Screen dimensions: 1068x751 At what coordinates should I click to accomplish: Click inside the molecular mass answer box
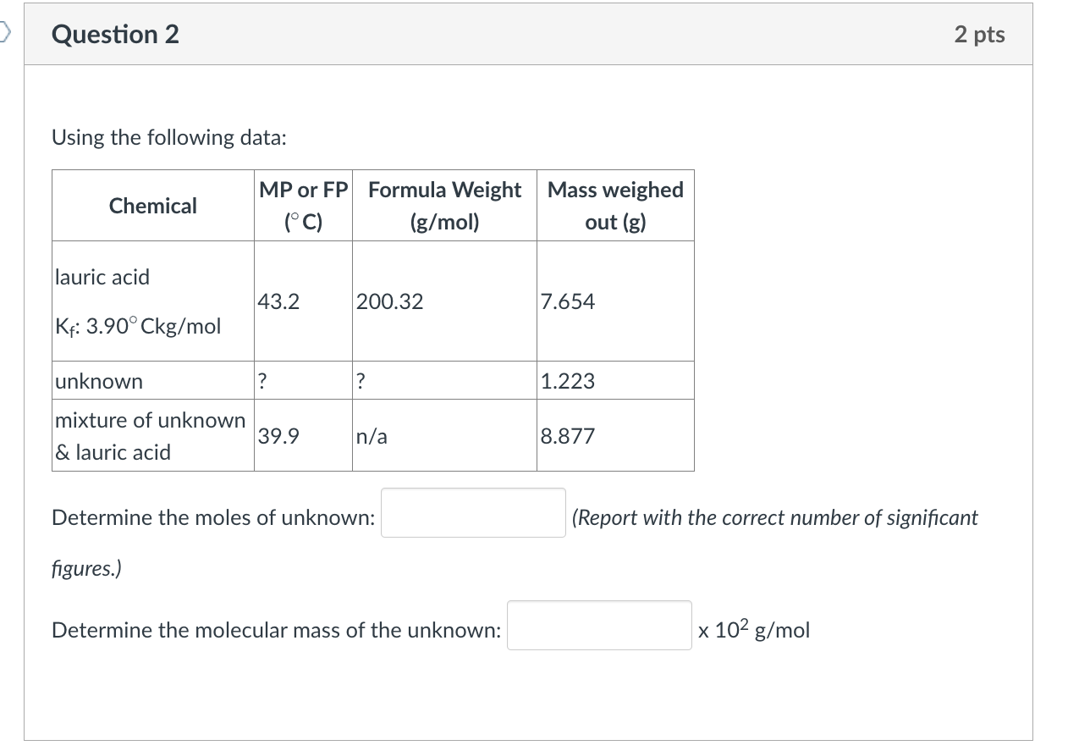[598, 626]
